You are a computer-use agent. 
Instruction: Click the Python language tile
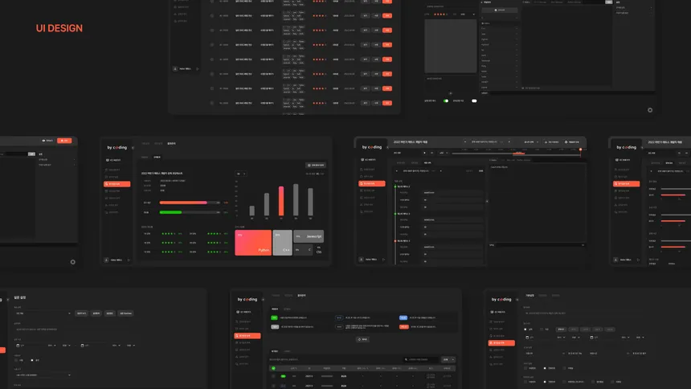coord(253,243)
